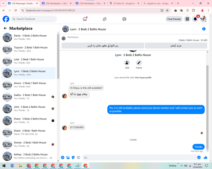This screenshot has height=169, width=212.
Task: Click the more options Urdu button
Action: tap(176, 46)
